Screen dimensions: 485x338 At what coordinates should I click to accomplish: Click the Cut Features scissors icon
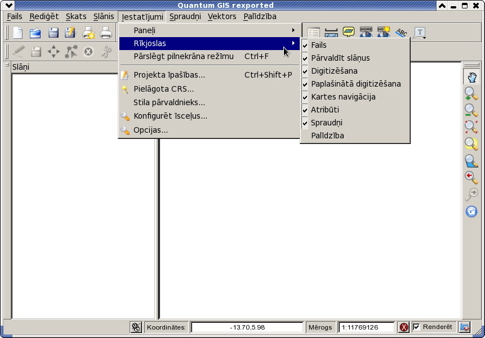tap(106, 52)
